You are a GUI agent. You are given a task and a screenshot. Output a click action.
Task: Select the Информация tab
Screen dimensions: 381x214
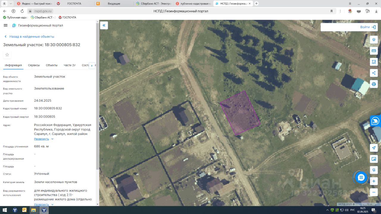(x=13, y=65)
